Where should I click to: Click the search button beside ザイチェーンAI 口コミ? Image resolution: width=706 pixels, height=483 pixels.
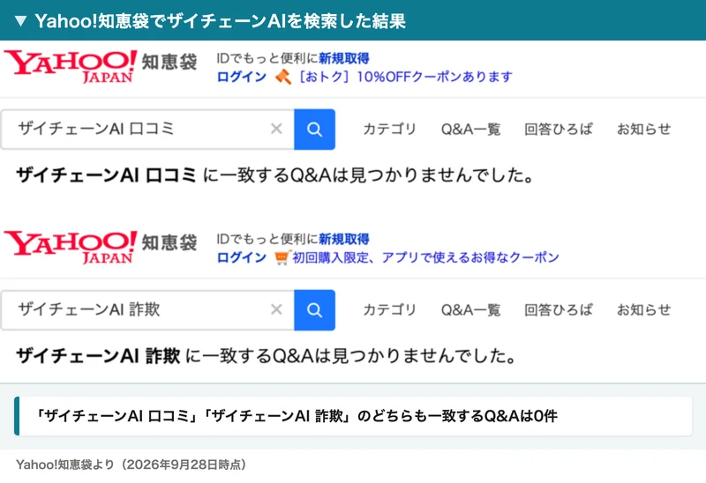(x=314, y=130)
